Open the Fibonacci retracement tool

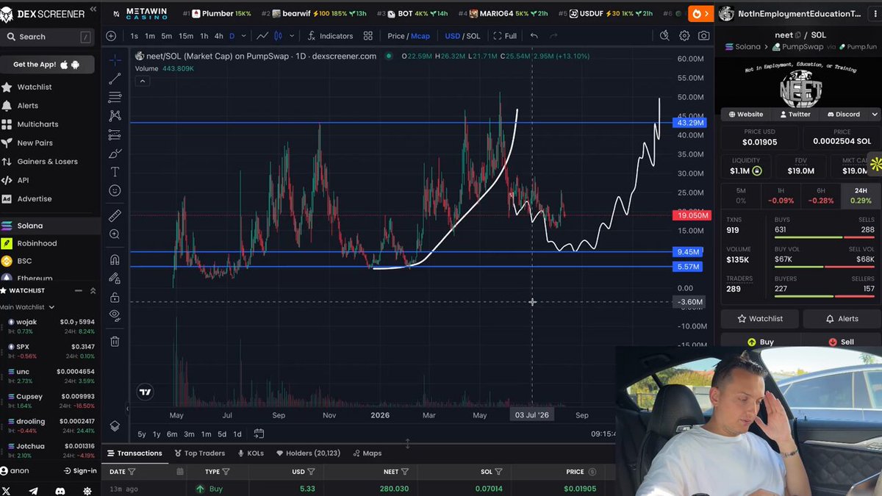click(115, 97)
